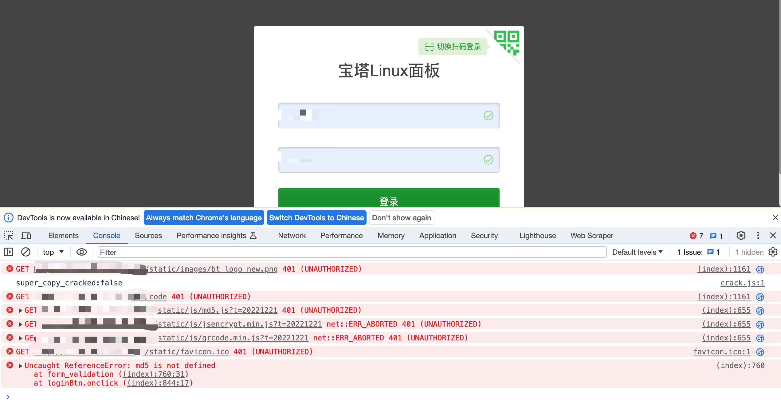
Task: Click 'super_copy_cracked:false' log message
Action: tap(69, 283)
